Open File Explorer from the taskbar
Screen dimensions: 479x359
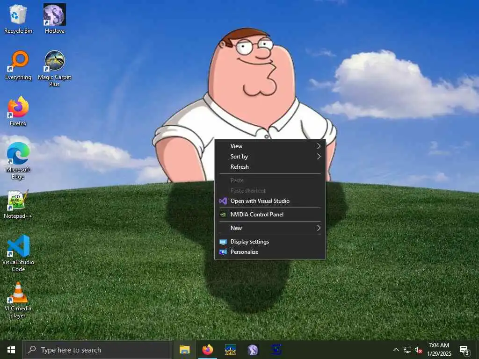tap(184, 350)
